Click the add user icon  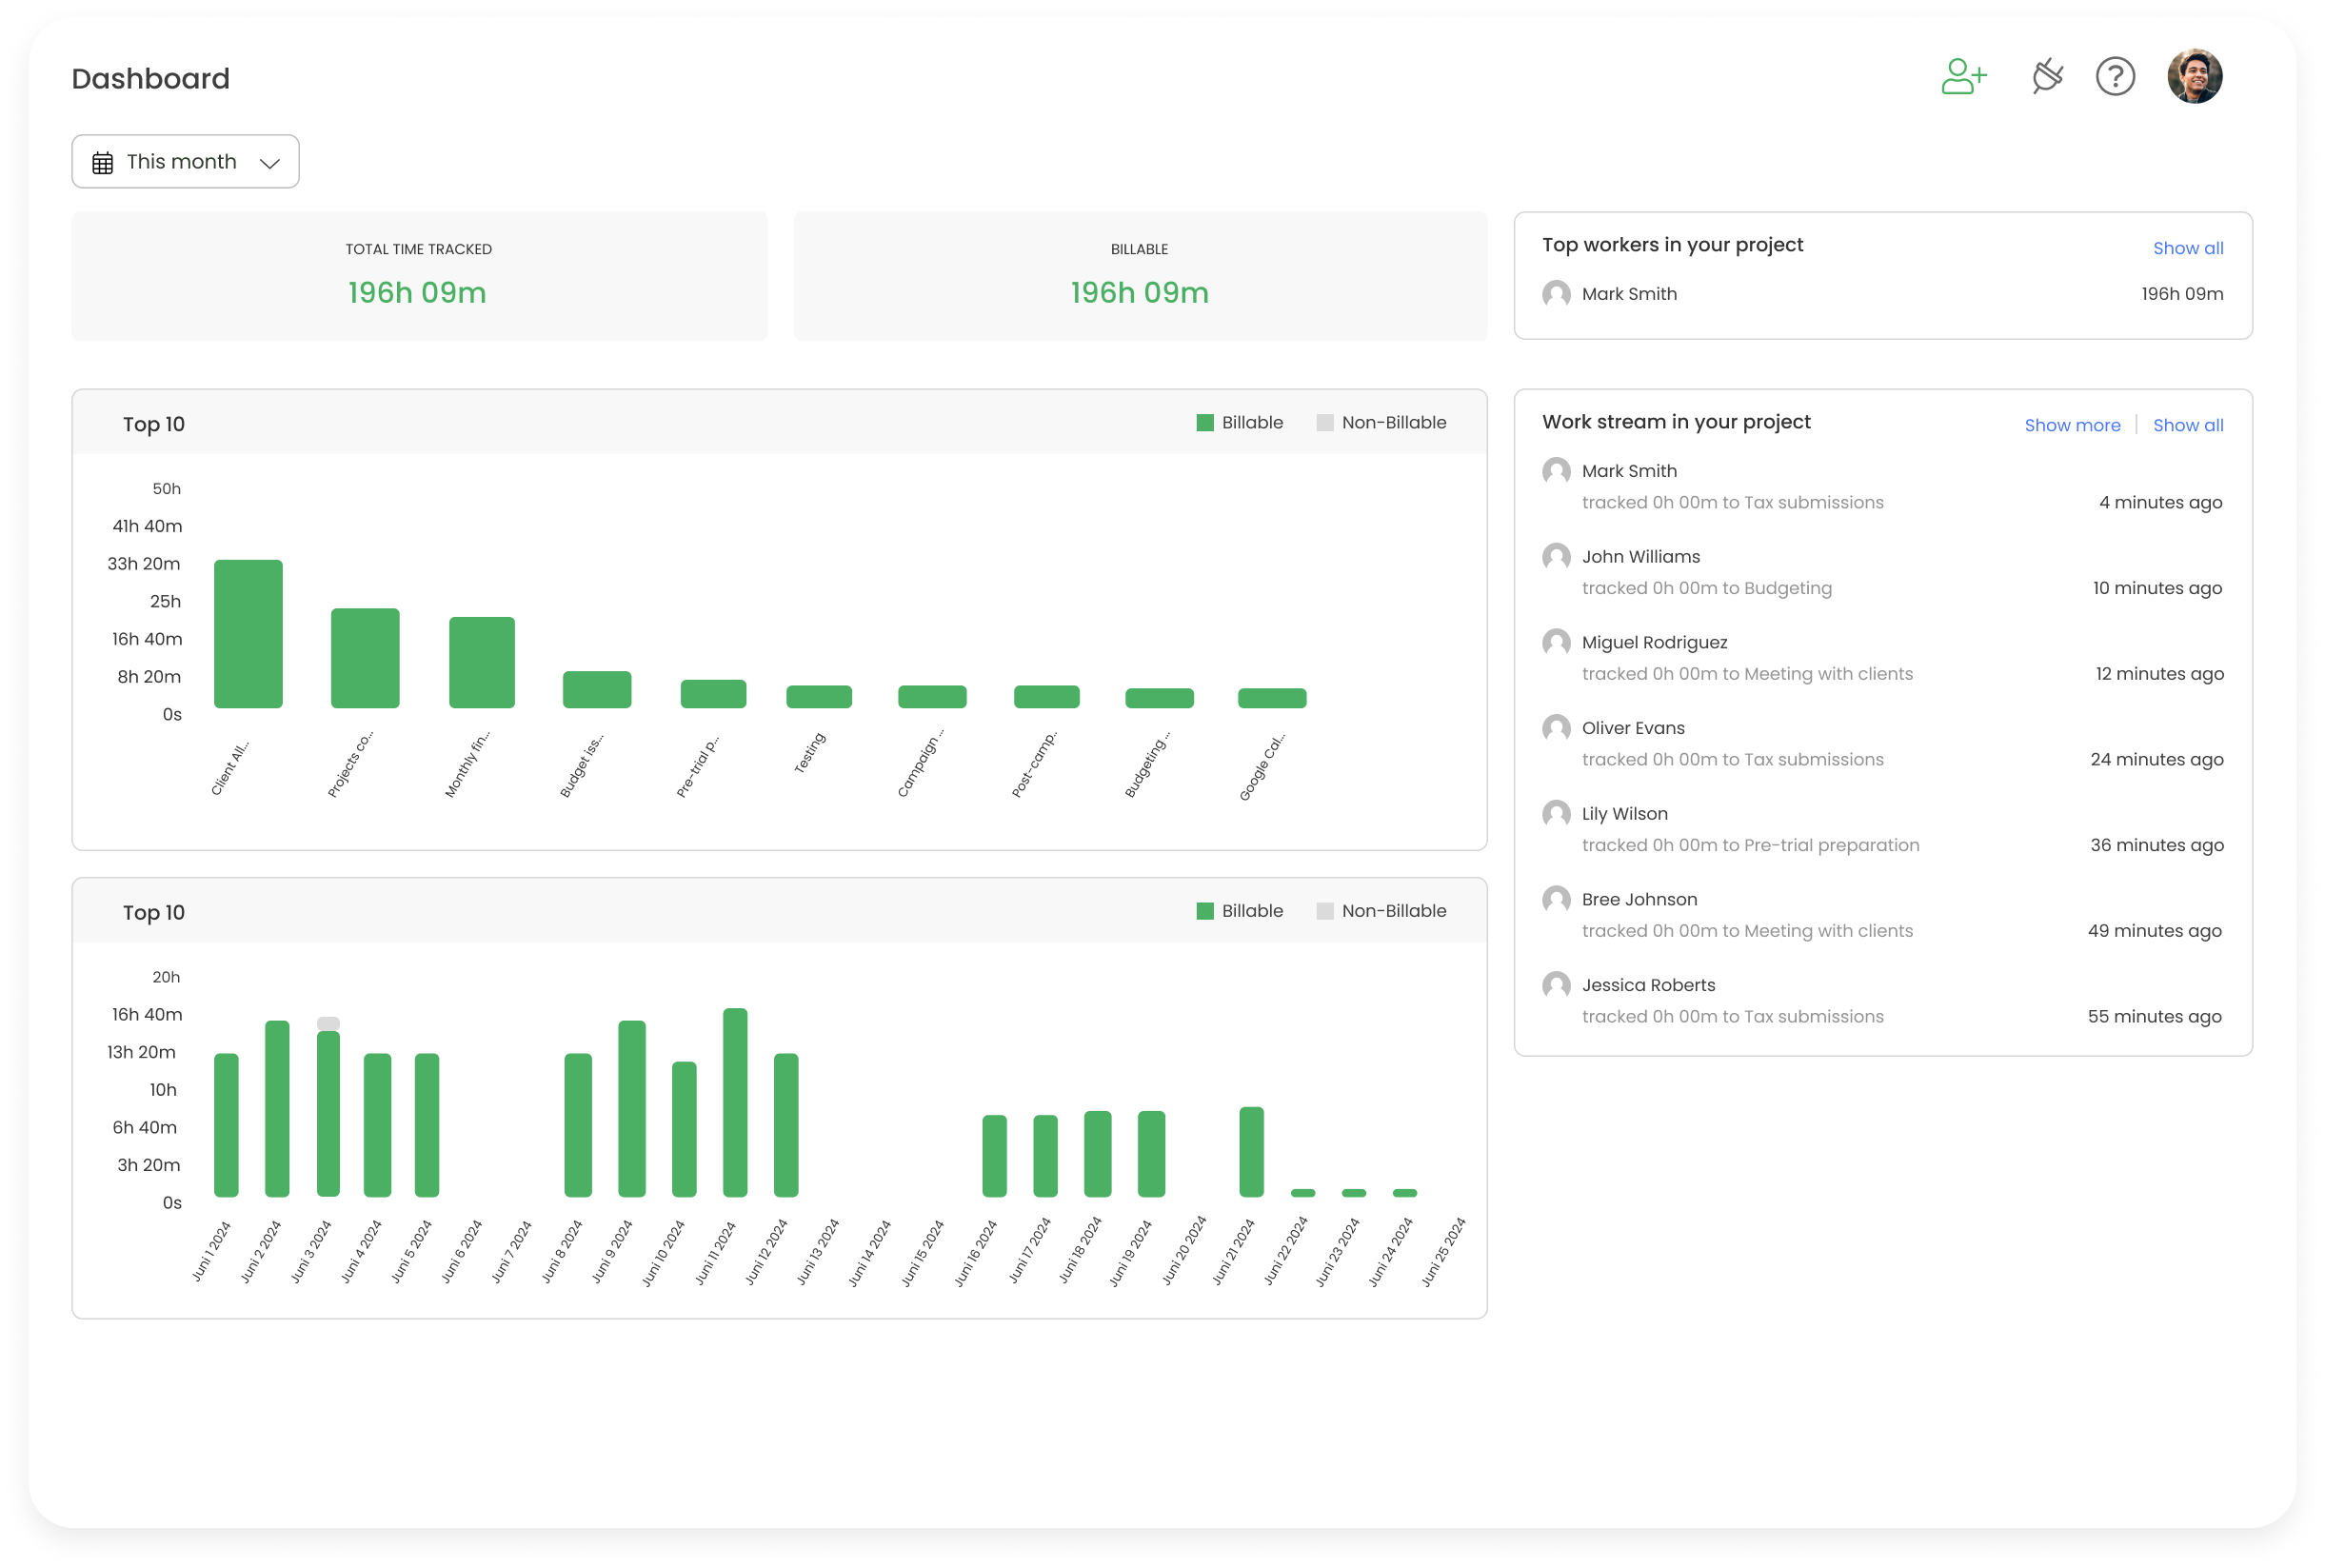(1963, 75)
